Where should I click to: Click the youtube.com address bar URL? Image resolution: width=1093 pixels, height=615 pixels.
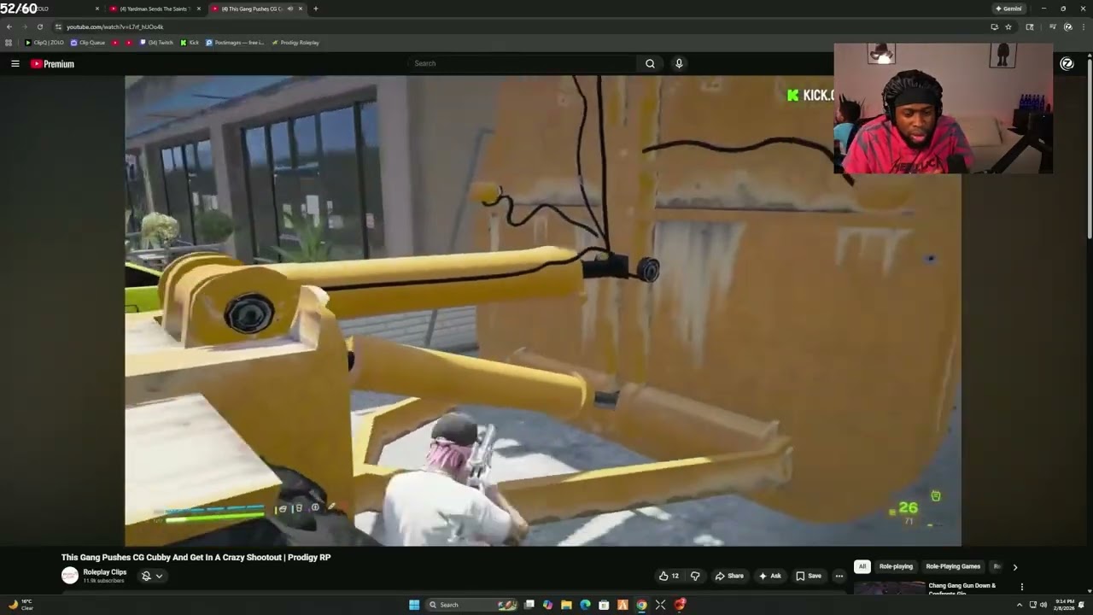[x=114, y=26]
